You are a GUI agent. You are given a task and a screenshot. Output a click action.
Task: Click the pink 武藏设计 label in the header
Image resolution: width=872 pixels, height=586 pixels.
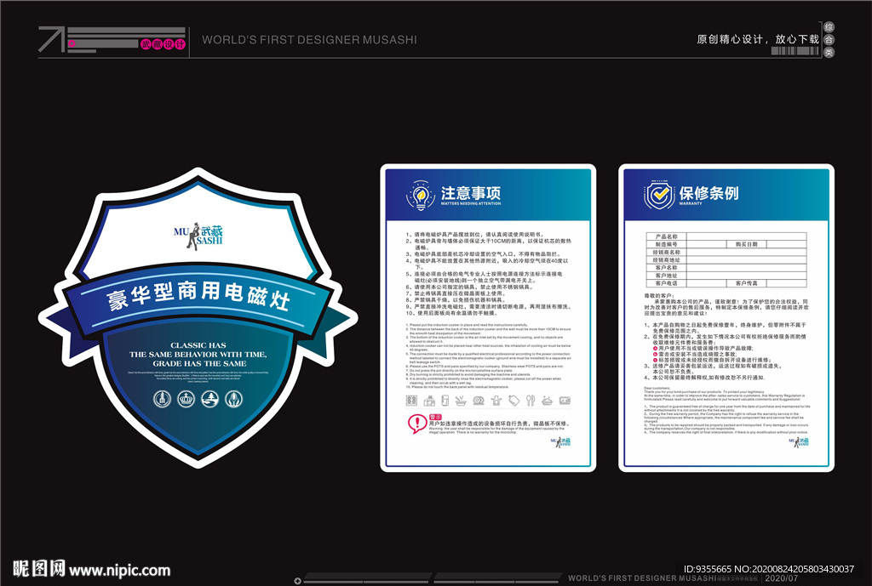pyautogui.click(x=163, y=44)
